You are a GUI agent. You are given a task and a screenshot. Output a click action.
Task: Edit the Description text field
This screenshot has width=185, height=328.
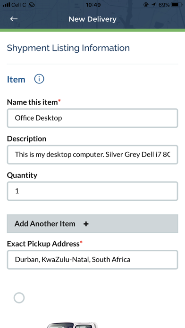tap(92, 155)
